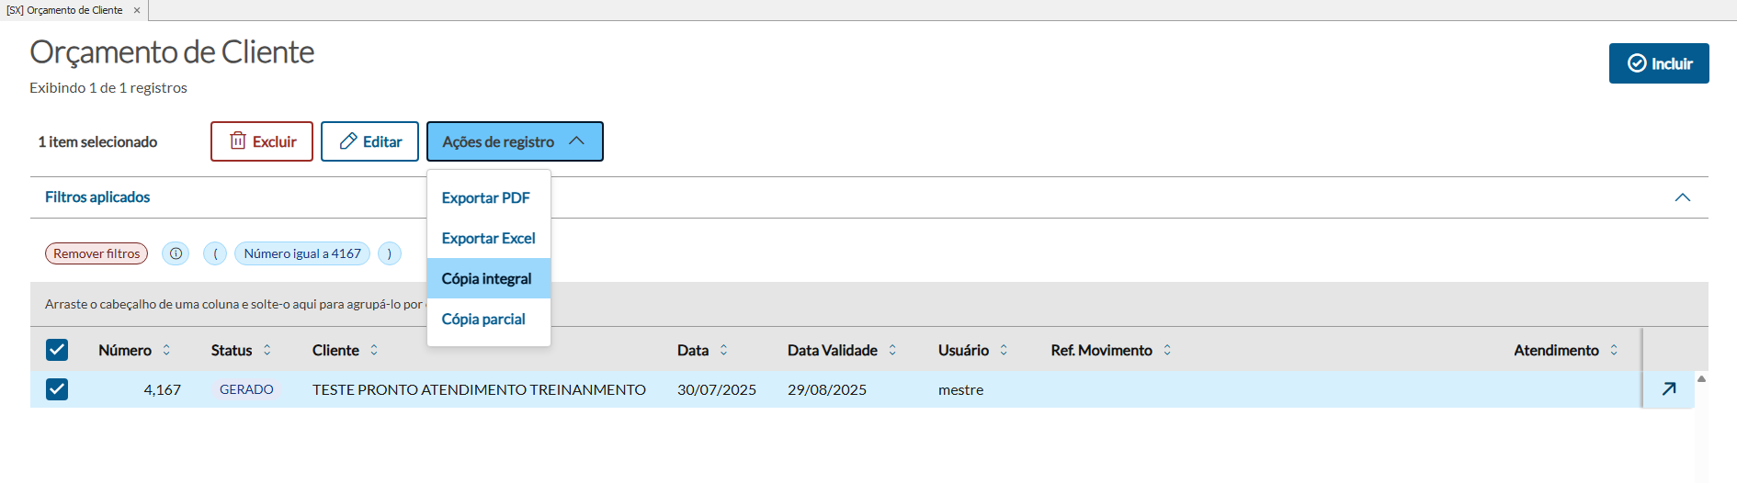Click the info icon in filter bar
Viewport: 1737px width, 483px height.
pos(176,253)
